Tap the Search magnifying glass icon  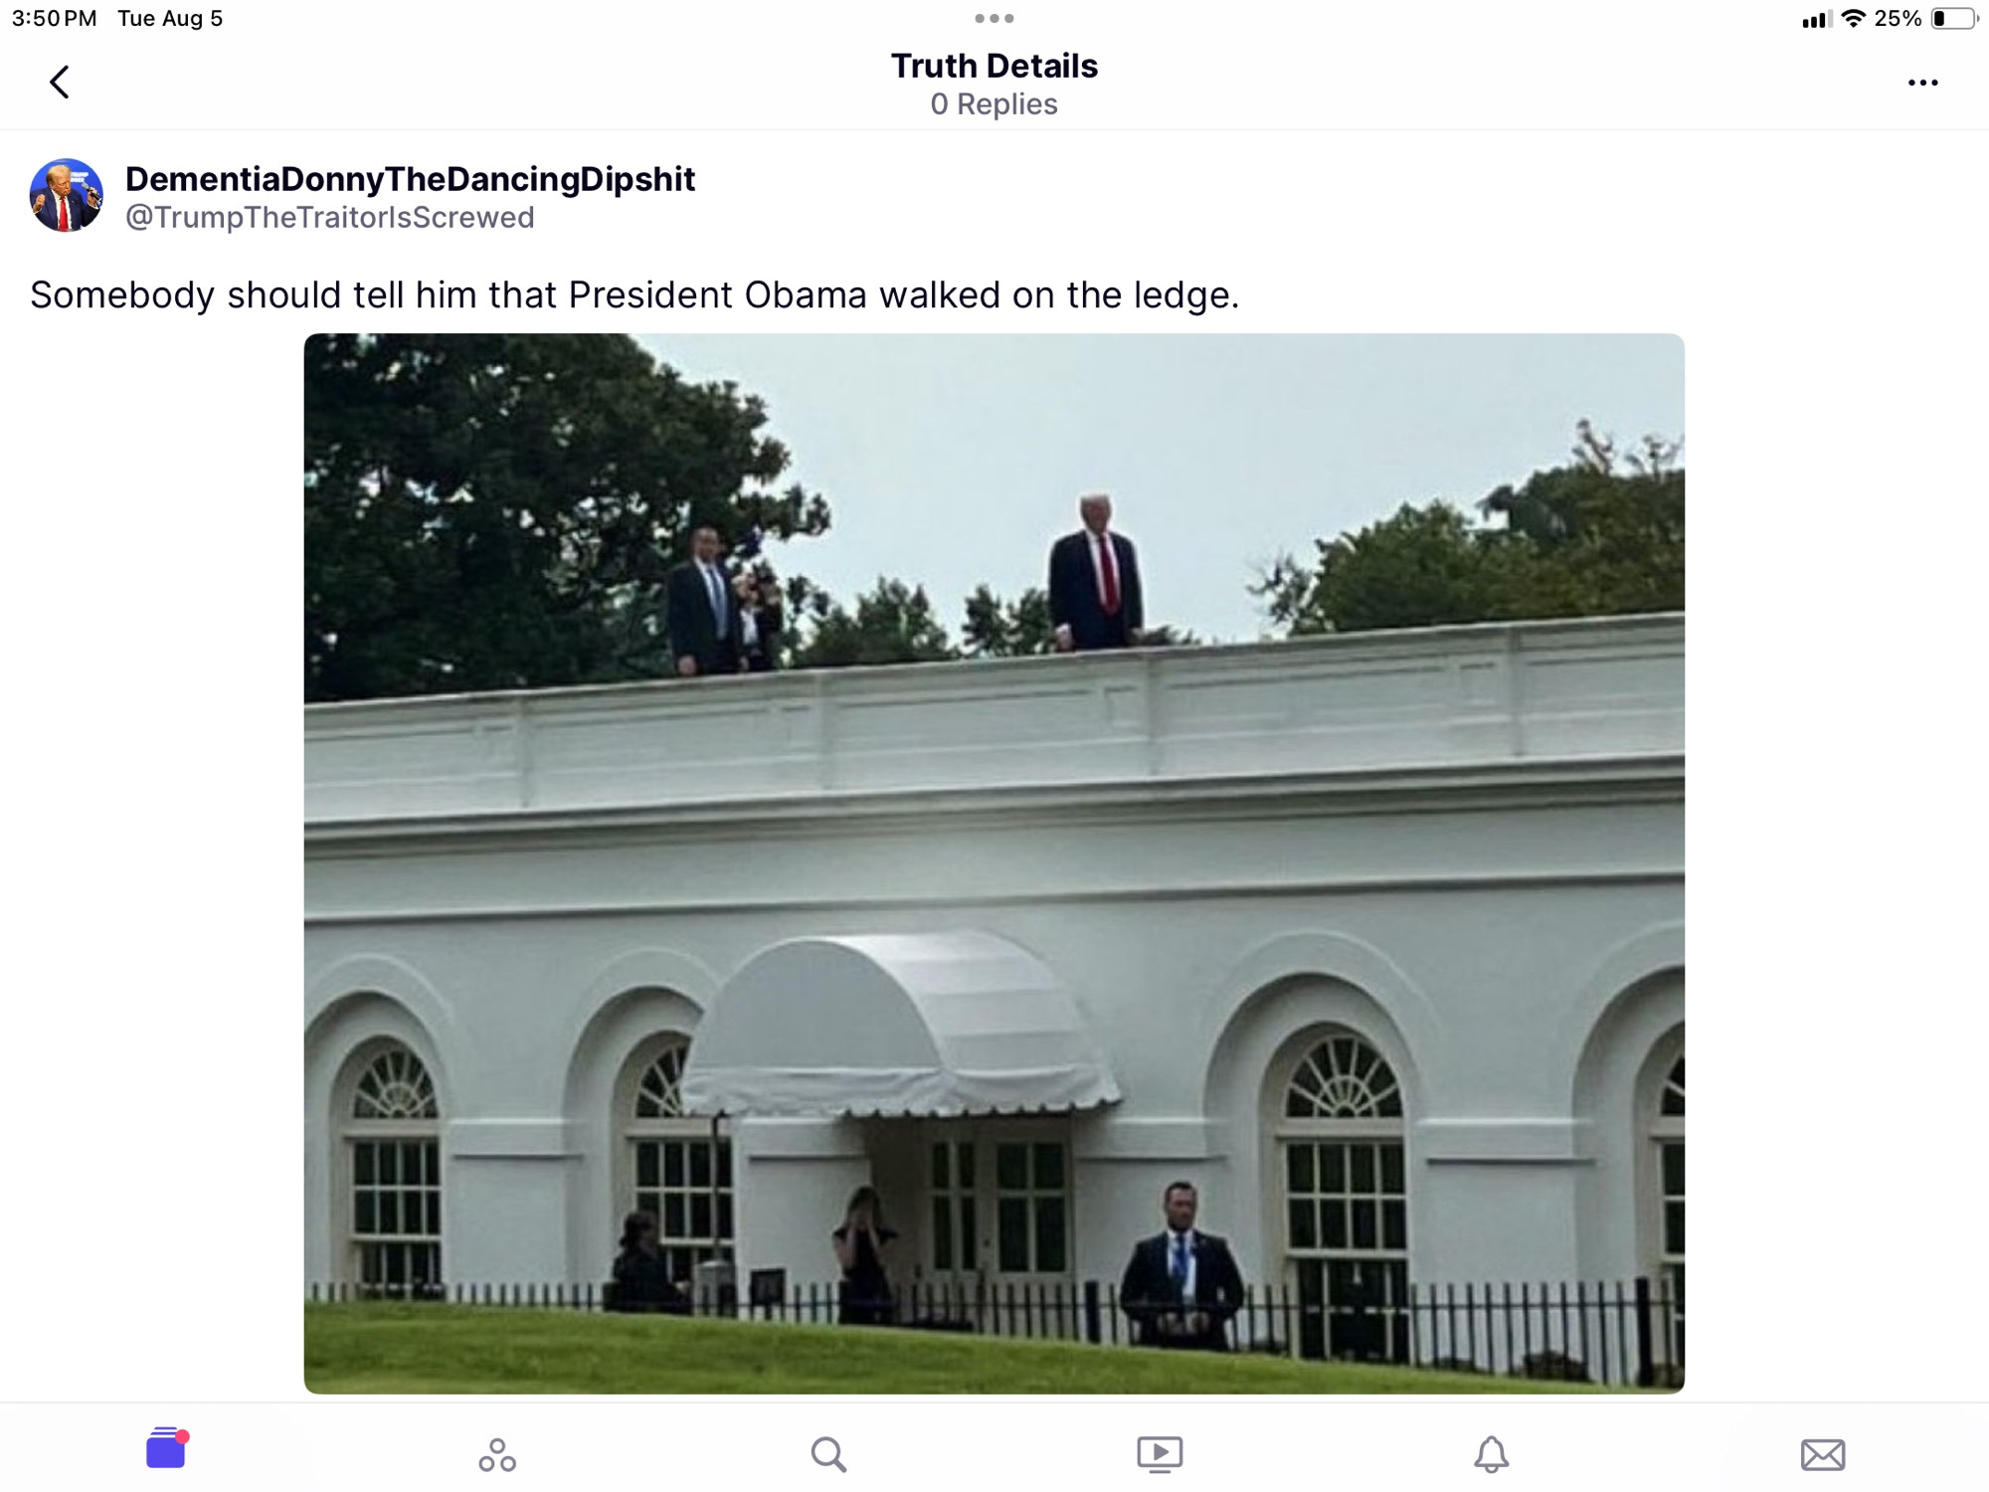[x=828, y=1454]
